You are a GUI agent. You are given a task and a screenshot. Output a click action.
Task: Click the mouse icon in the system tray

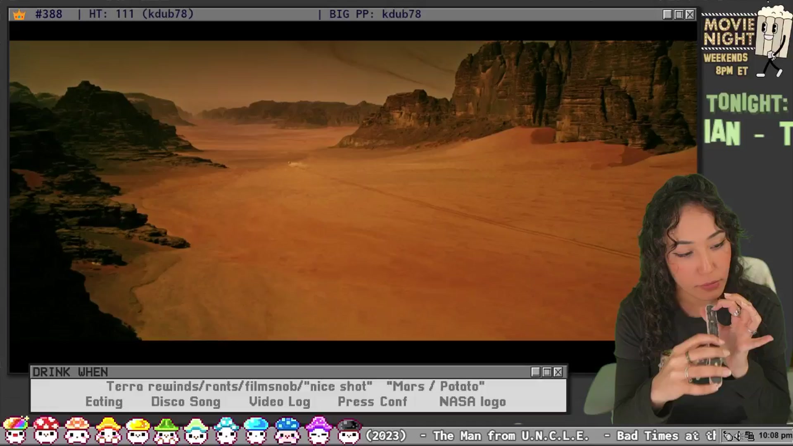pos(728,436)
